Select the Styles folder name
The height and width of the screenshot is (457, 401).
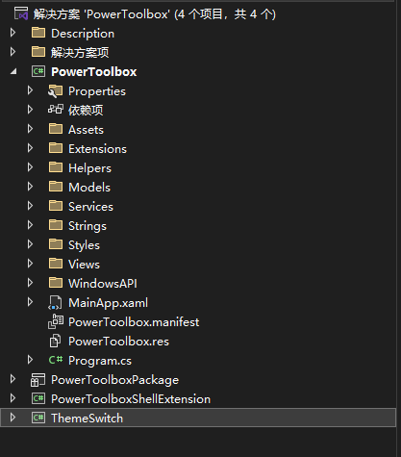click(84, 245)
